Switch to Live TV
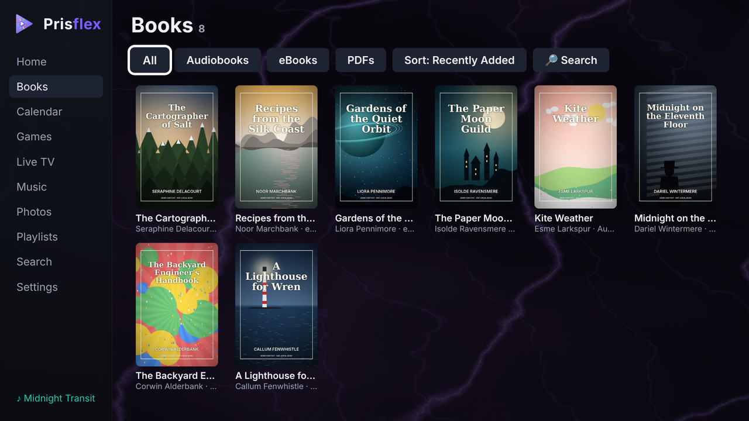 coord(56,162)
